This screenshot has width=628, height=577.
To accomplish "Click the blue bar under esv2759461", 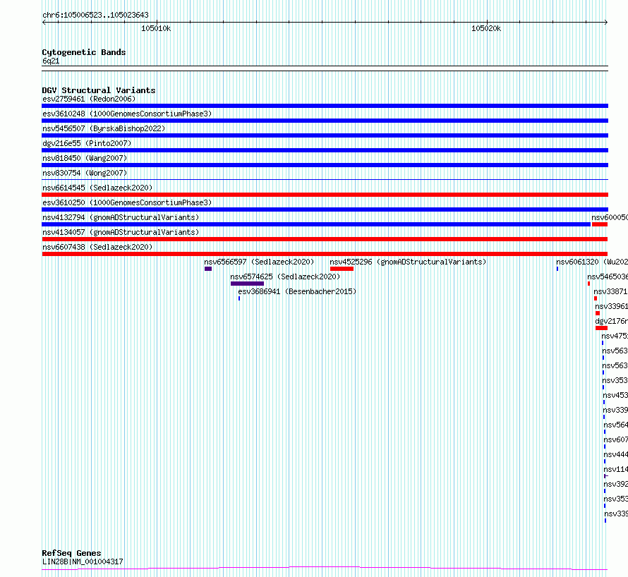I will coord(325,106).
